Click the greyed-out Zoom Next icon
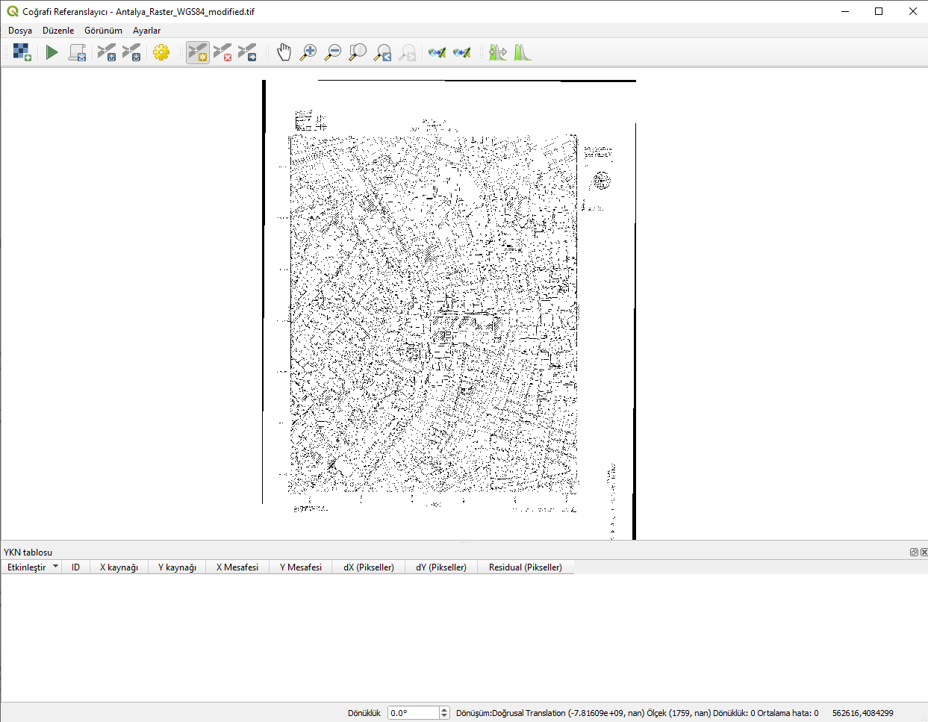Image resolution: width=928 pixels, height=722 pixels. [x=407, y=52]
